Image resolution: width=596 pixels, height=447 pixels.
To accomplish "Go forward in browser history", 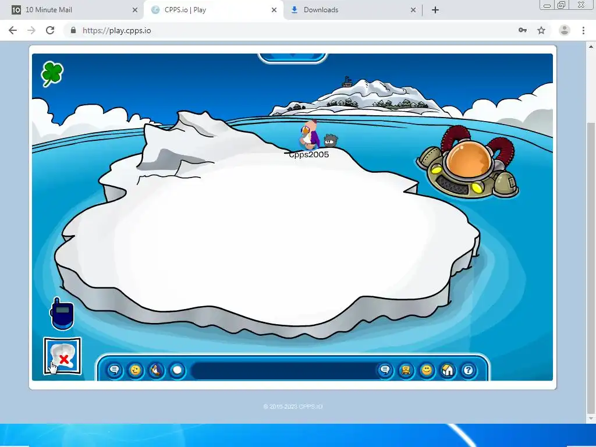I will point(31,30).
